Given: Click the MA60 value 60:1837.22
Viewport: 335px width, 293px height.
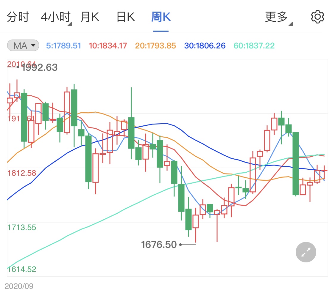Looking at the screenshot, I should click(x=254, y=46).
